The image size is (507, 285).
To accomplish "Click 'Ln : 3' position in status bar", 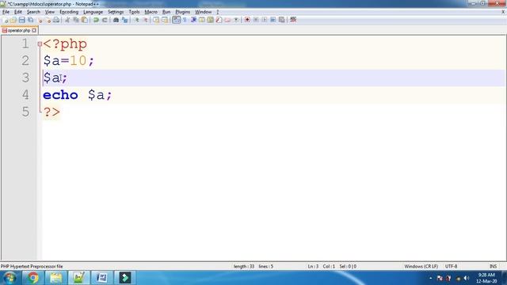I will click(313, 267).
